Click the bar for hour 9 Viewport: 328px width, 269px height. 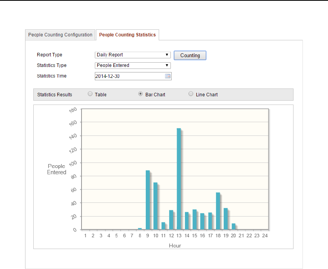(148, 200)
